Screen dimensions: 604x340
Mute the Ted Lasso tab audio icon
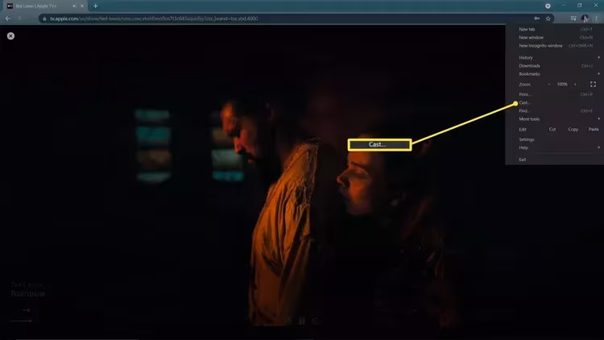(74, 6)
